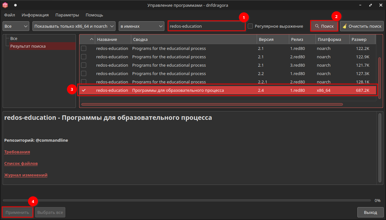Open the Список файлов link
386x220 pixels.
[x=21, y=163]
